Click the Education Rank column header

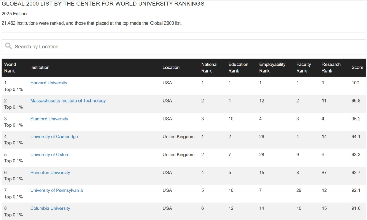tap(238, 67)
